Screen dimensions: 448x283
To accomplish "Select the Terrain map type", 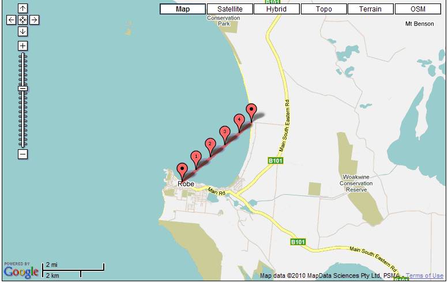I will [x=371, y=9].
